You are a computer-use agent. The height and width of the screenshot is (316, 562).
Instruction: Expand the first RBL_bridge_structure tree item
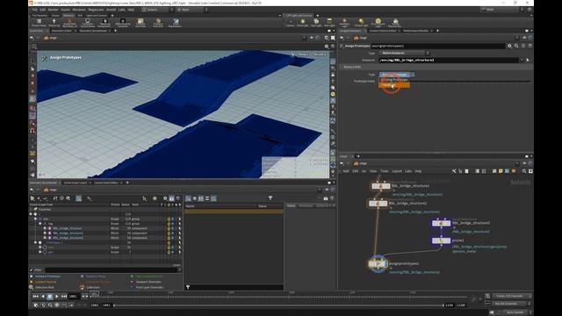point(45,228)
